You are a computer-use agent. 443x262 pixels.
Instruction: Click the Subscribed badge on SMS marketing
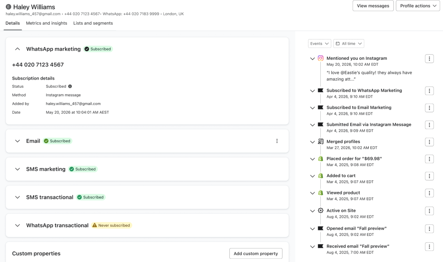[x=83, y=169]
